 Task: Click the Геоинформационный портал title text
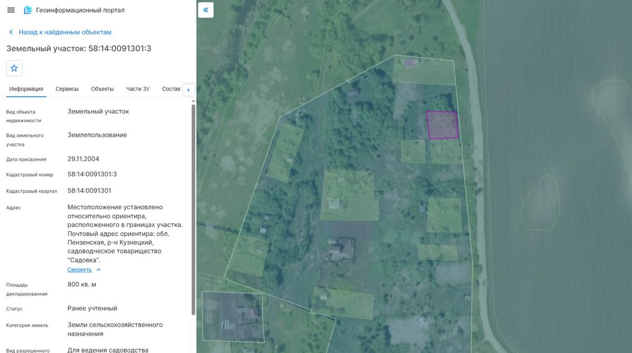[81, 10]
